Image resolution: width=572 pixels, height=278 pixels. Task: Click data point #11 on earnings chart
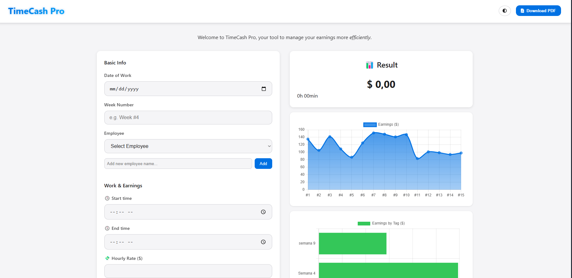pyautogui.click(x=417, y=159)
